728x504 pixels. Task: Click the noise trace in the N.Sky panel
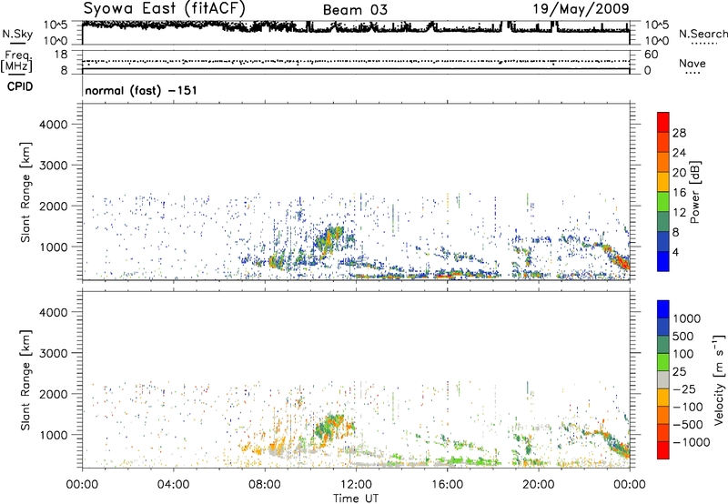click(356, 27)
